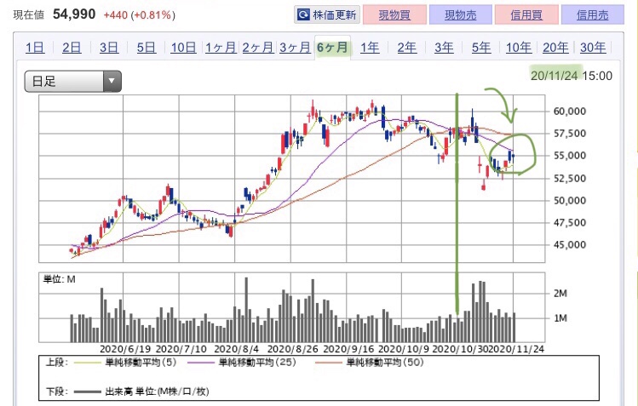Click the 50,000 price axis label
This screenshot has width=638, height=406.
(570, 200)
